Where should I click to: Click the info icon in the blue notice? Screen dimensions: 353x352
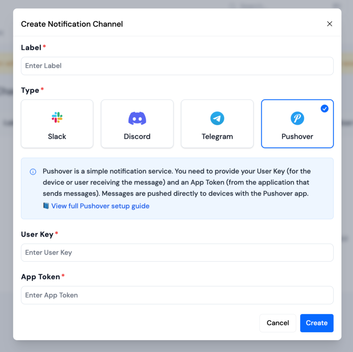point(33,172)
